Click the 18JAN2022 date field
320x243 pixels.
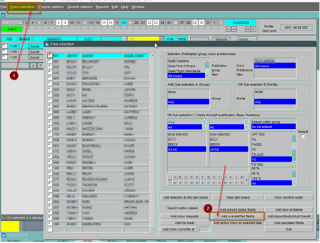[x=240, y=23]
